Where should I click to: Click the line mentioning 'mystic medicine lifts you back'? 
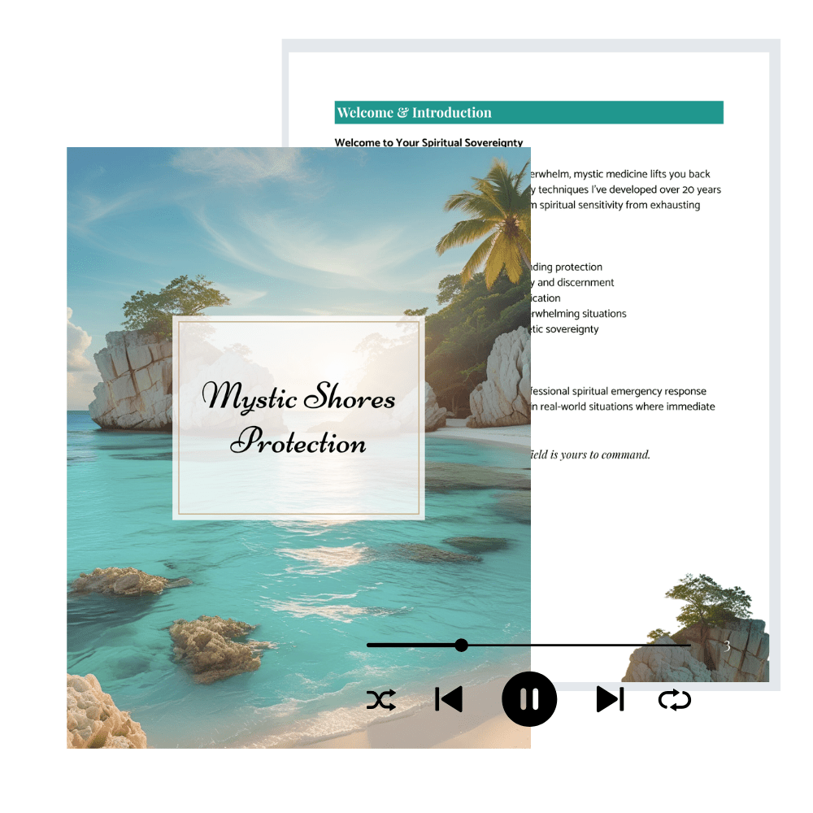coord(620,175)
